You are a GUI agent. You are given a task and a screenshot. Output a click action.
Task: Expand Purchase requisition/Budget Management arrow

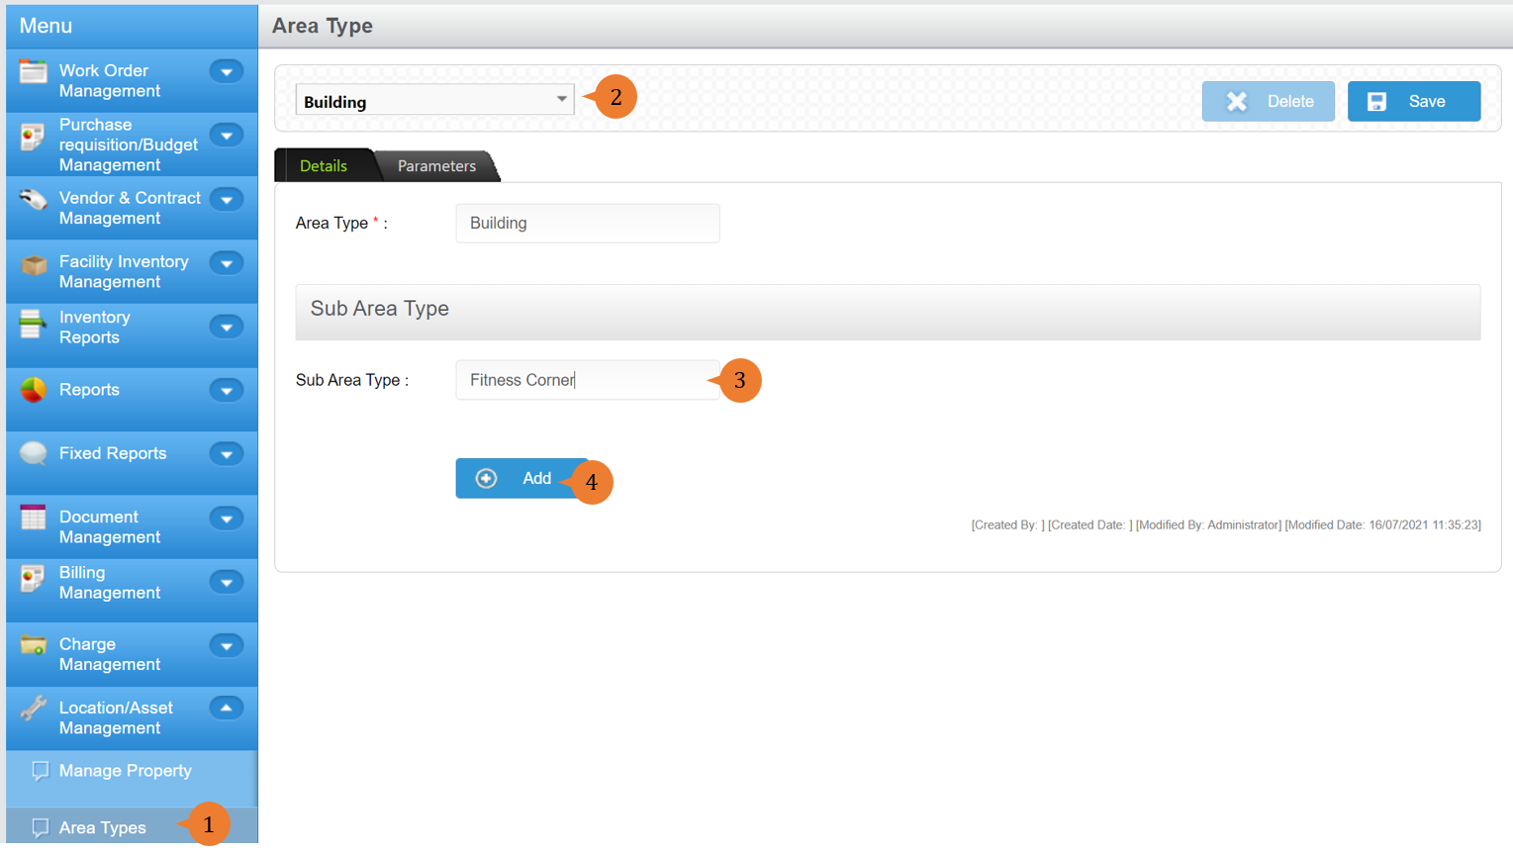pyautogui.click(x=227, y=136)
